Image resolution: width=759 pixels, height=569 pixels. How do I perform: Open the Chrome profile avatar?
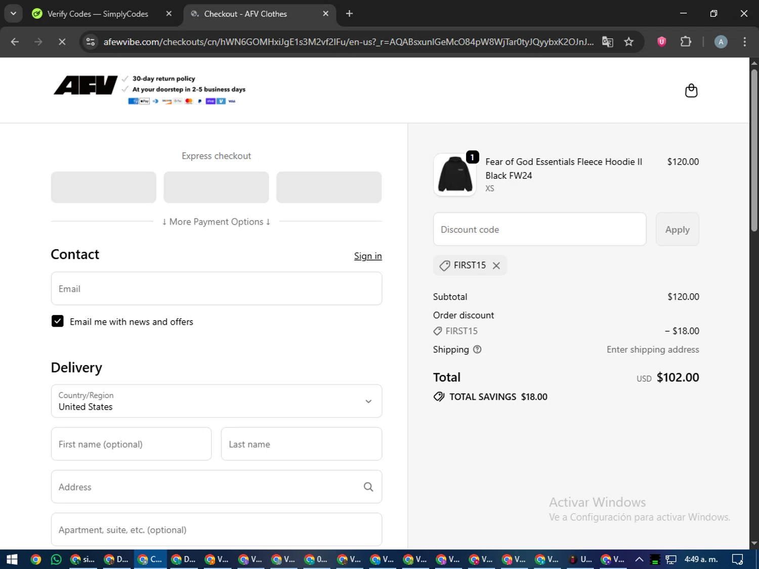tap(721, 42)
